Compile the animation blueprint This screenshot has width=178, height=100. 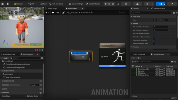(x=19, y=4)
